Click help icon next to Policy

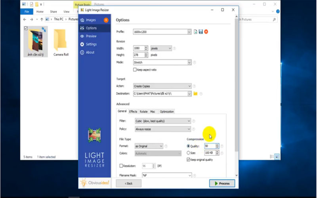click(x=194, y=129)
